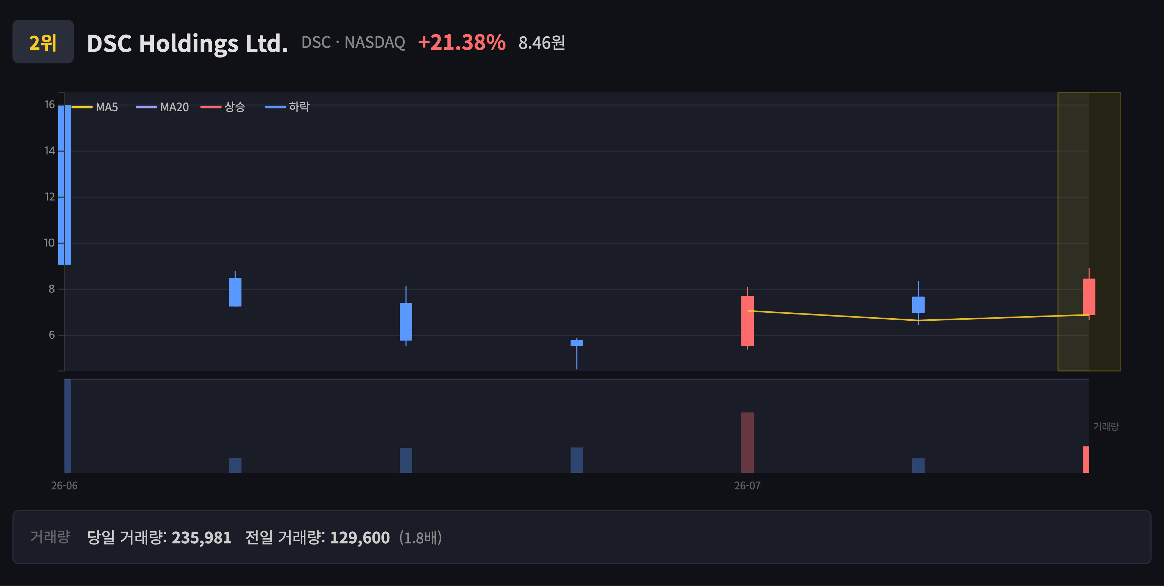Click the DSC · NASDAQ ticker text

[x=353, y=43]
